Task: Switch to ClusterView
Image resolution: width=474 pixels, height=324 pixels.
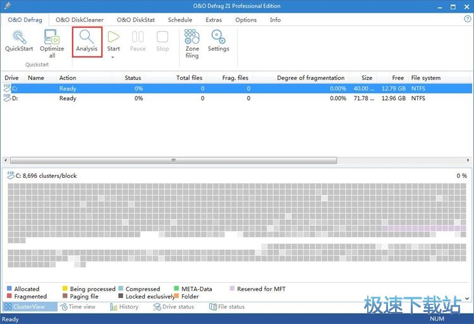Action: pyautogui.click(x=29, y=306)
